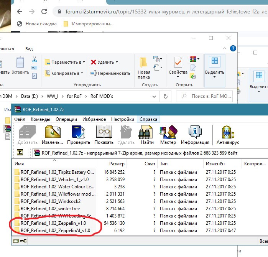
Task: Expand Easy access dropdown in Create group
Action: [161, 67]
